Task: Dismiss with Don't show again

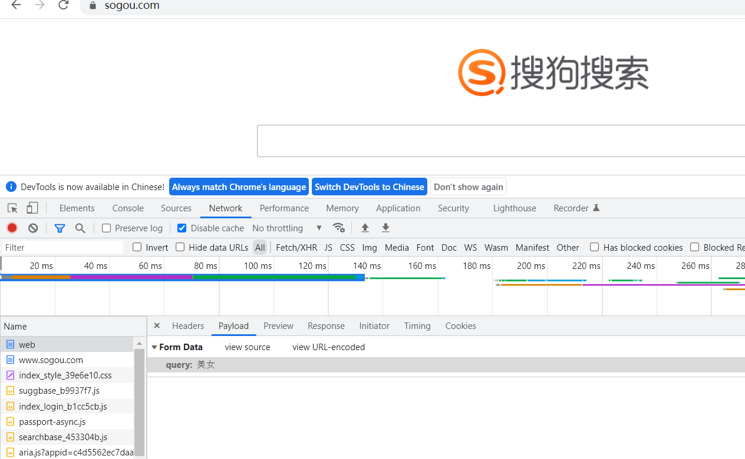Action: pos(469,187)
